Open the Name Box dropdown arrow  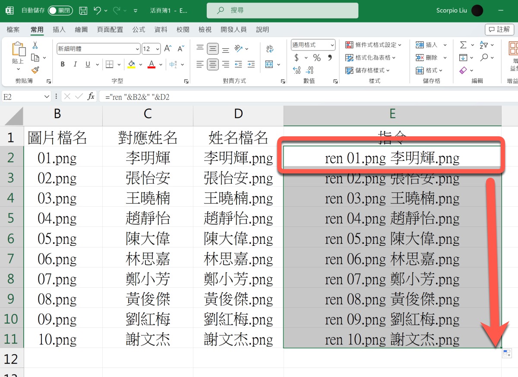(x=47, y=97)
